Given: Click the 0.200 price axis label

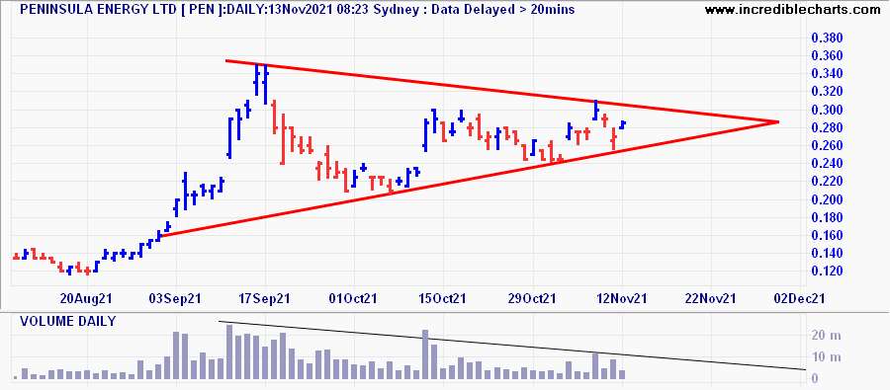Looking at the screenshot, I should 827,199.
